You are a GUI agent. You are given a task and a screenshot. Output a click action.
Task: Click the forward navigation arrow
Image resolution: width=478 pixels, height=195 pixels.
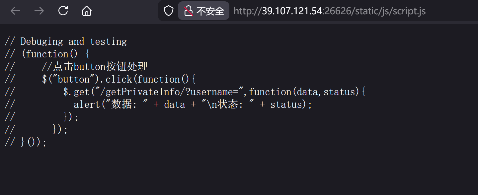[x=39, y=11]
